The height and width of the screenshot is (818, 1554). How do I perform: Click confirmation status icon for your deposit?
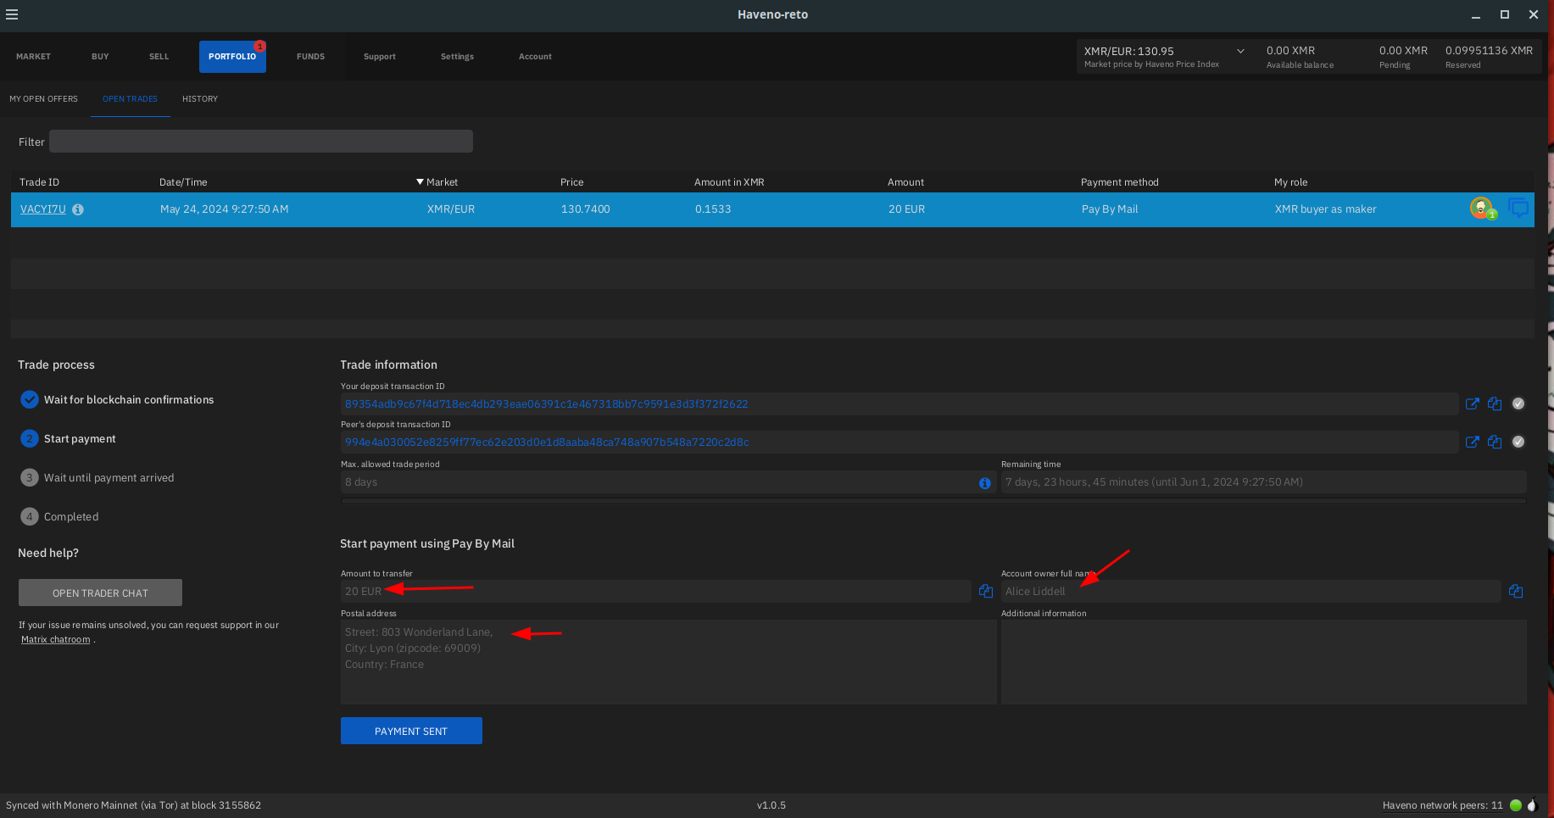(1518, 403)
